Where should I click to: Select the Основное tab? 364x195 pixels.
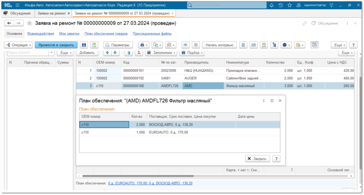(14, 34)
